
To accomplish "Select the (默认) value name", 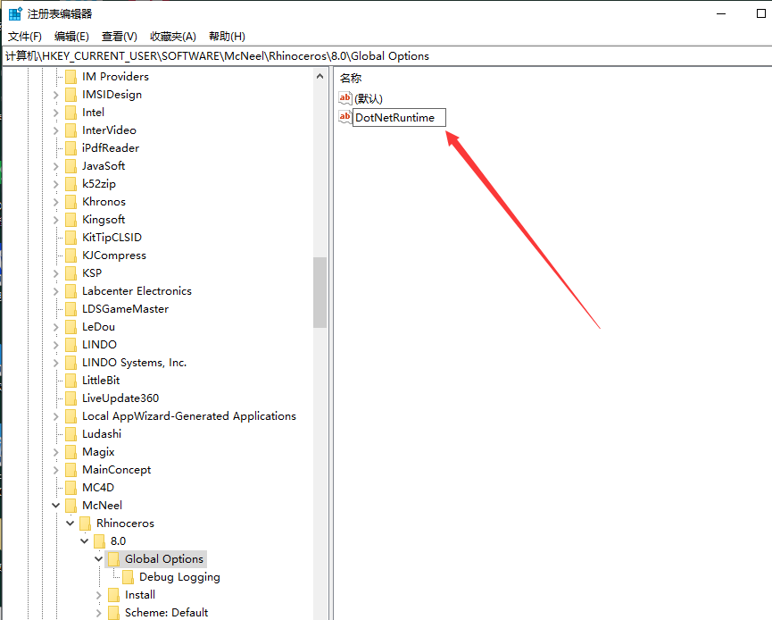I will (369, 98).
